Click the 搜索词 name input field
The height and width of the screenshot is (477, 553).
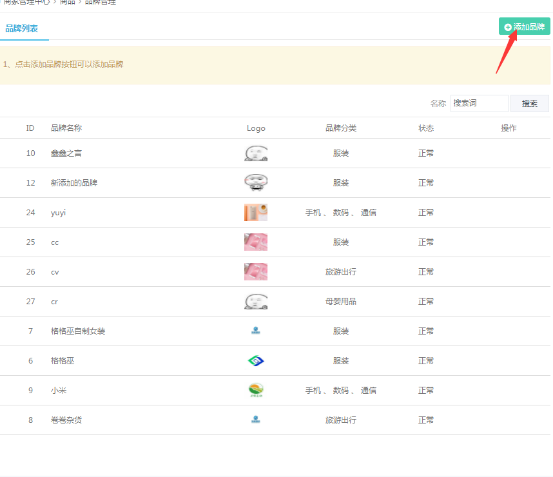(479, 103)
